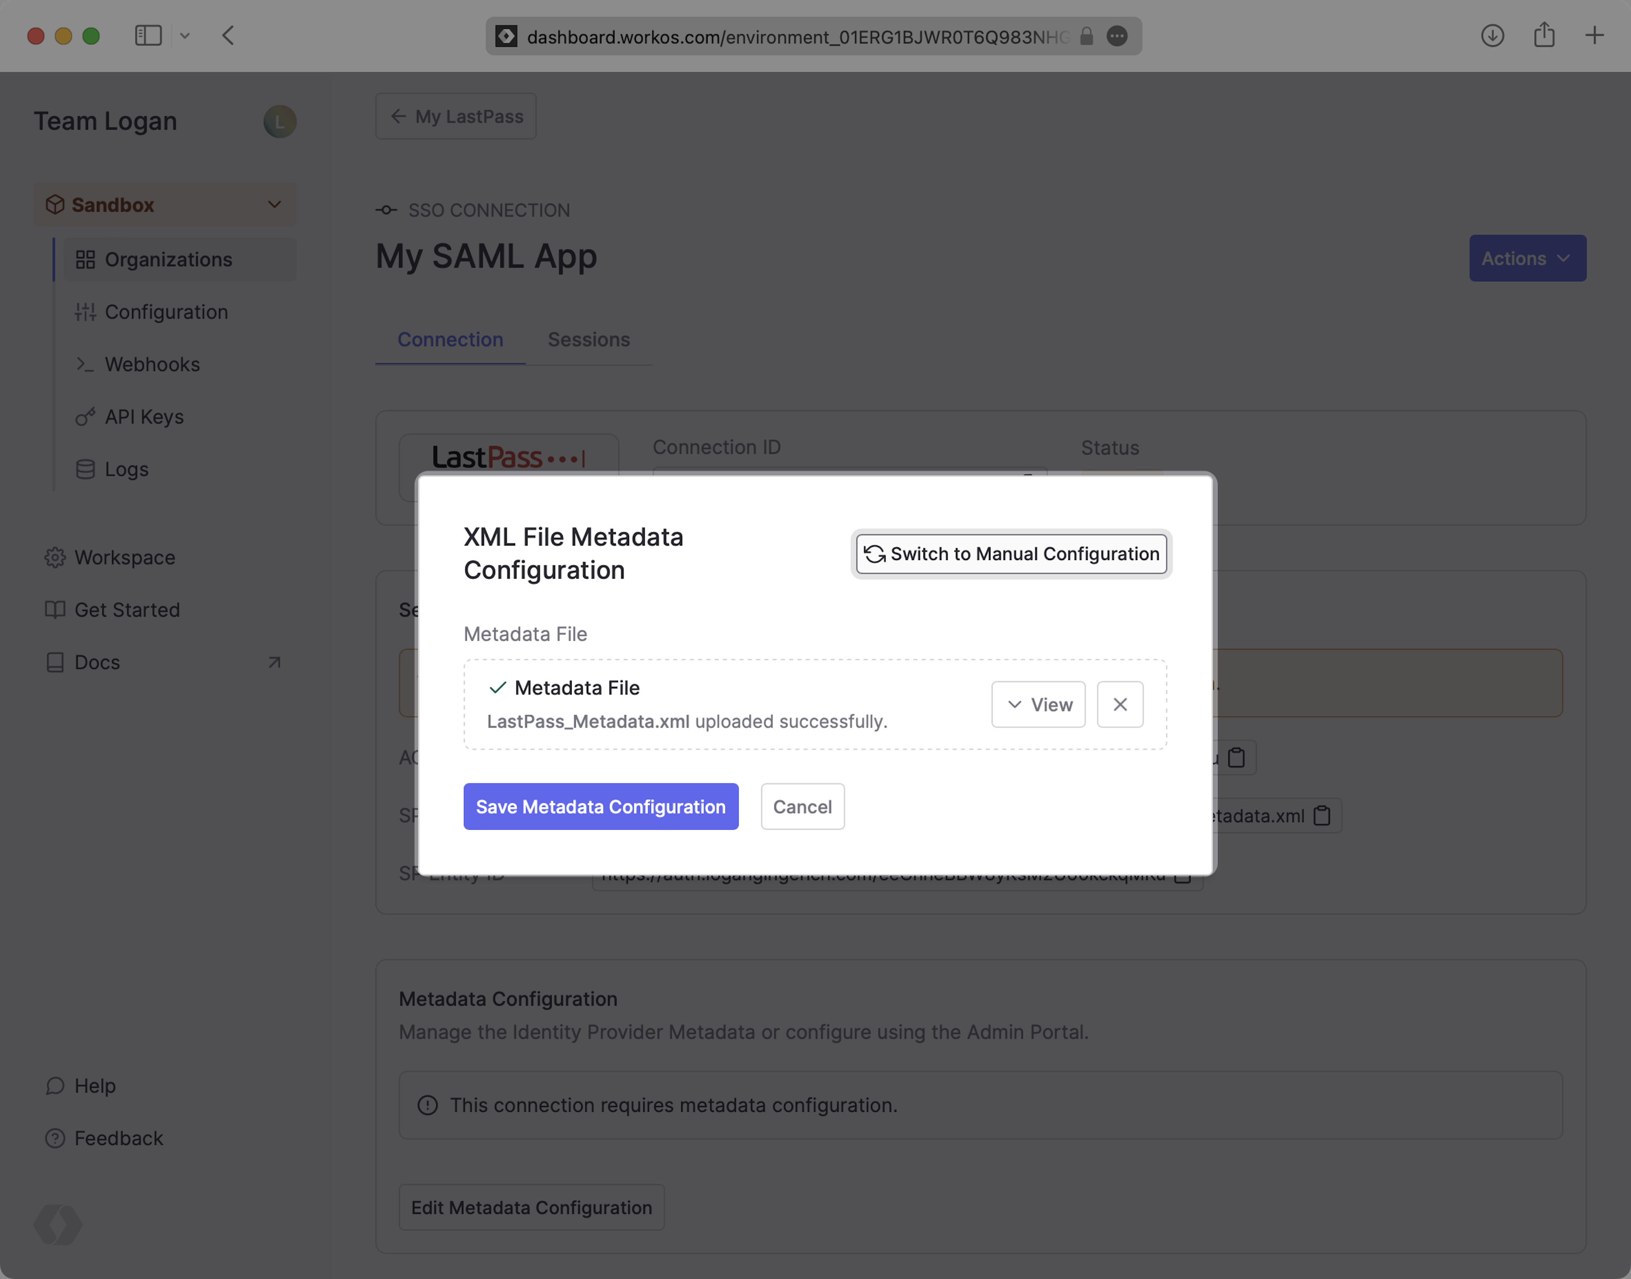The image size is (1631, 1279).
Task: Click the page options ellipsis in address bar
Action: (1117, 36)
